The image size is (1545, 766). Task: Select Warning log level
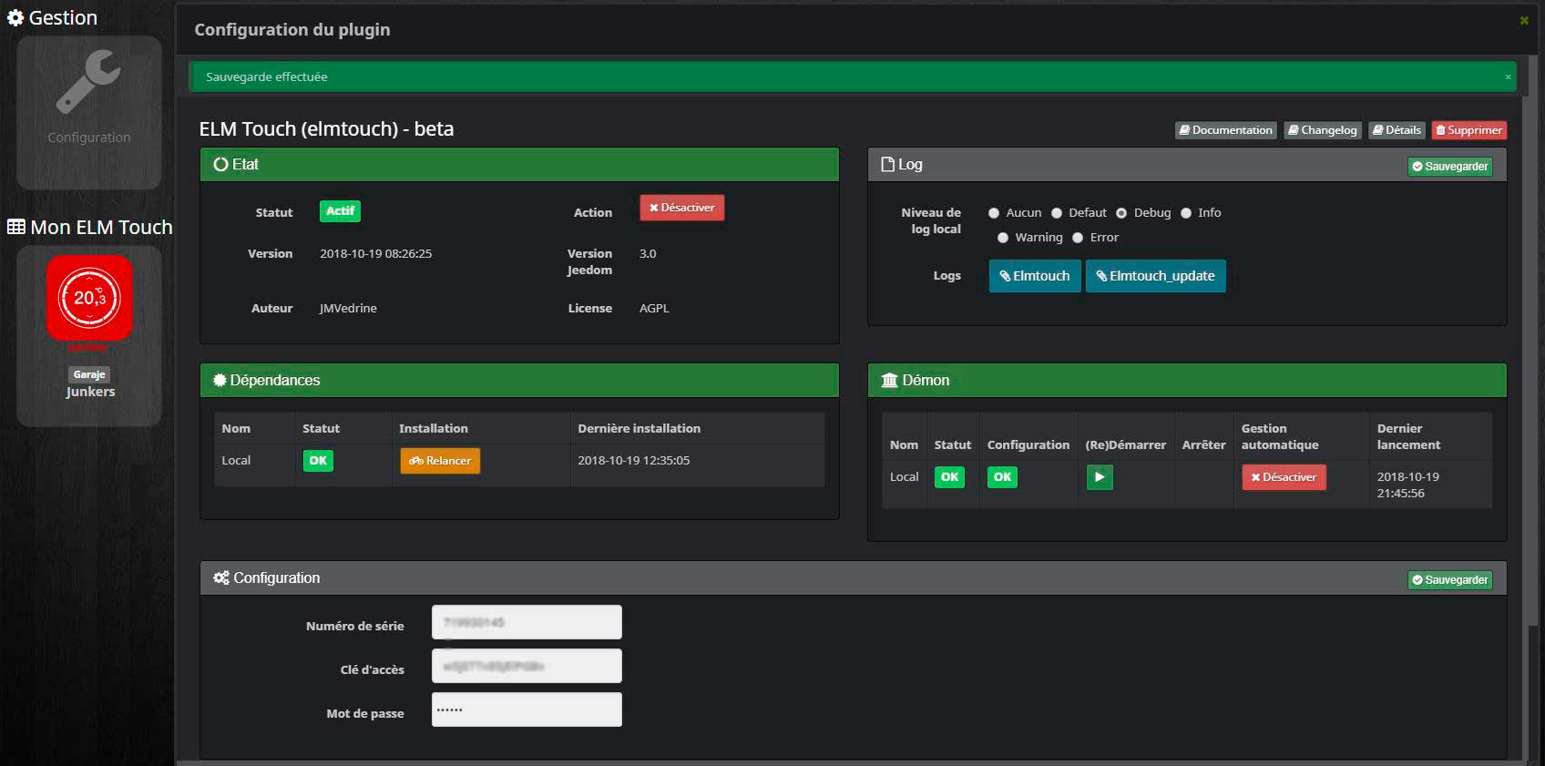1003,238
